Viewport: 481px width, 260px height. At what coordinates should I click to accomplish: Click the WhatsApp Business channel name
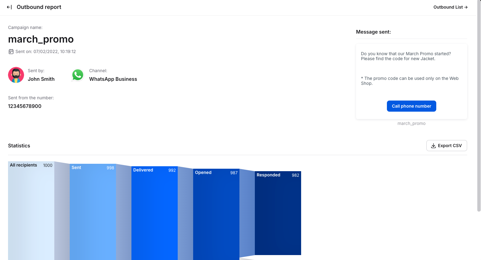(113, 79)
